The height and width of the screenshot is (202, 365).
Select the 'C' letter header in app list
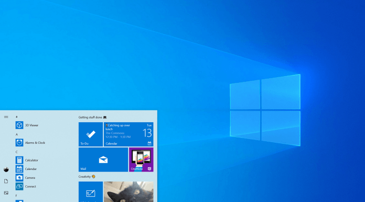[17, 152]
